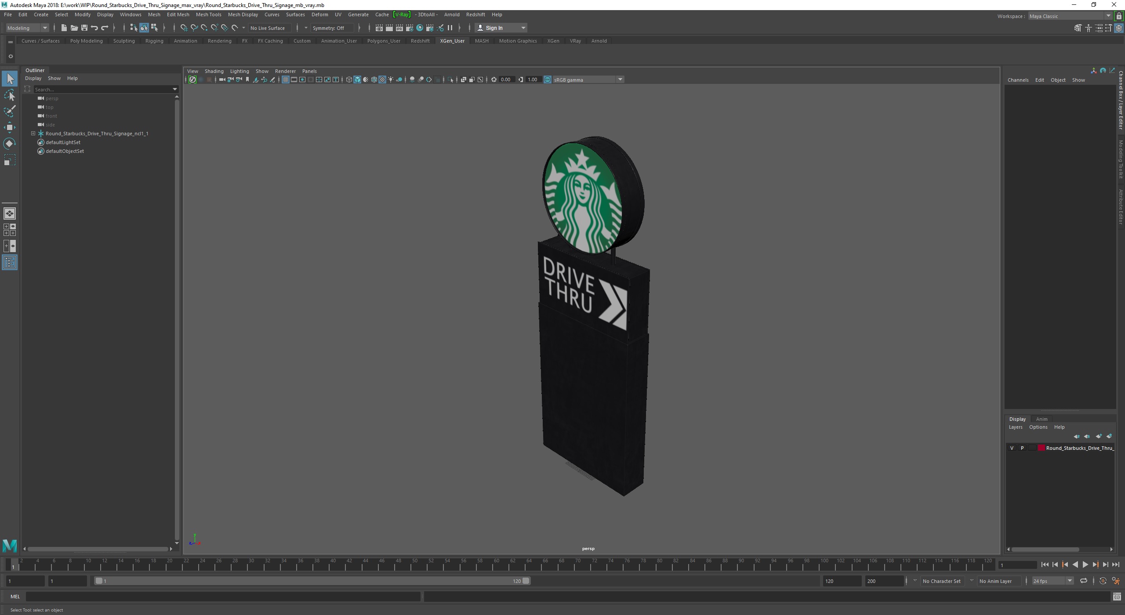
Task: Open a scene with folder icon
Action: 74,28
